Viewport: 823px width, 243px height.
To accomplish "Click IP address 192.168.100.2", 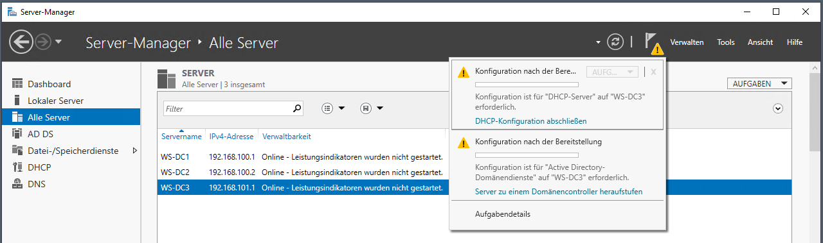I will [232, 172].
